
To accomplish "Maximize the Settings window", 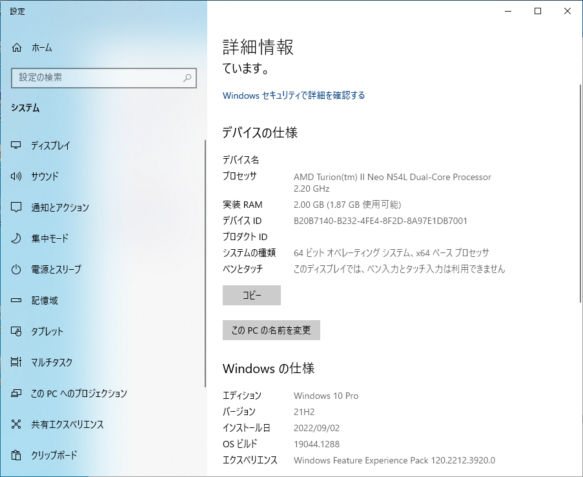I will [538, 11].
